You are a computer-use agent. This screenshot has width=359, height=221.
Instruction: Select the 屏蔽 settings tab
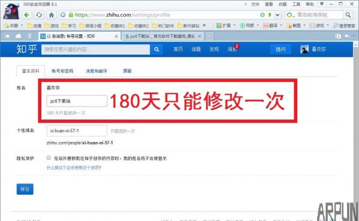(x=127, y=71)
